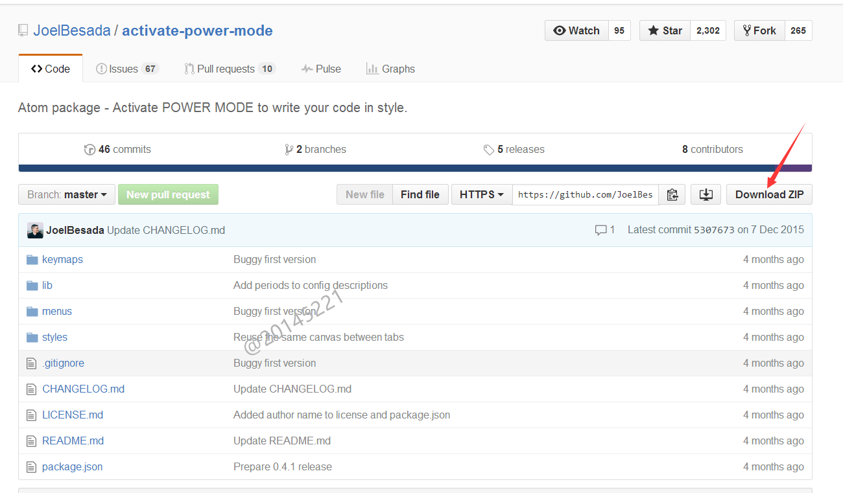Open the Issues tab
Image resolution: width=843 pixels, height=493 pixels.
(127, 69)
